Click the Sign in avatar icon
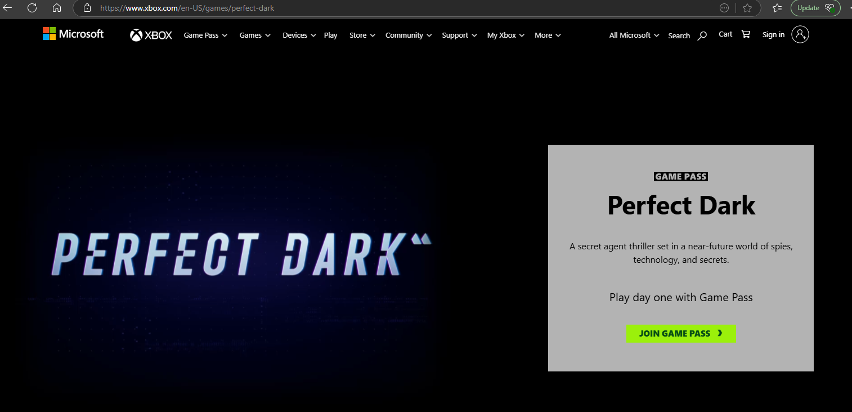 coord(800,34)
